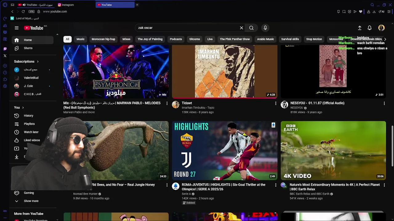Image resolution: width=394 pixels, height=221 pixels.
Task: Select the Live filter chip
Action: (x=210, y=39)
